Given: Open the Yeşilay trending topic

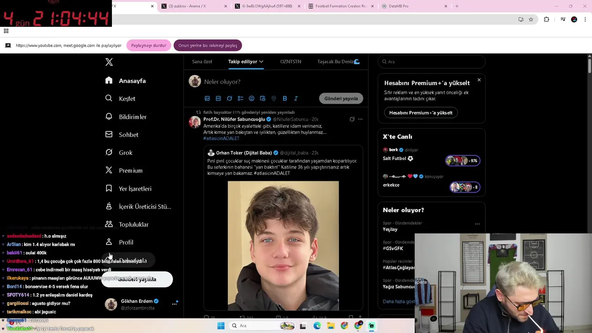Looking at the screenshot, I should coord(390,229).
